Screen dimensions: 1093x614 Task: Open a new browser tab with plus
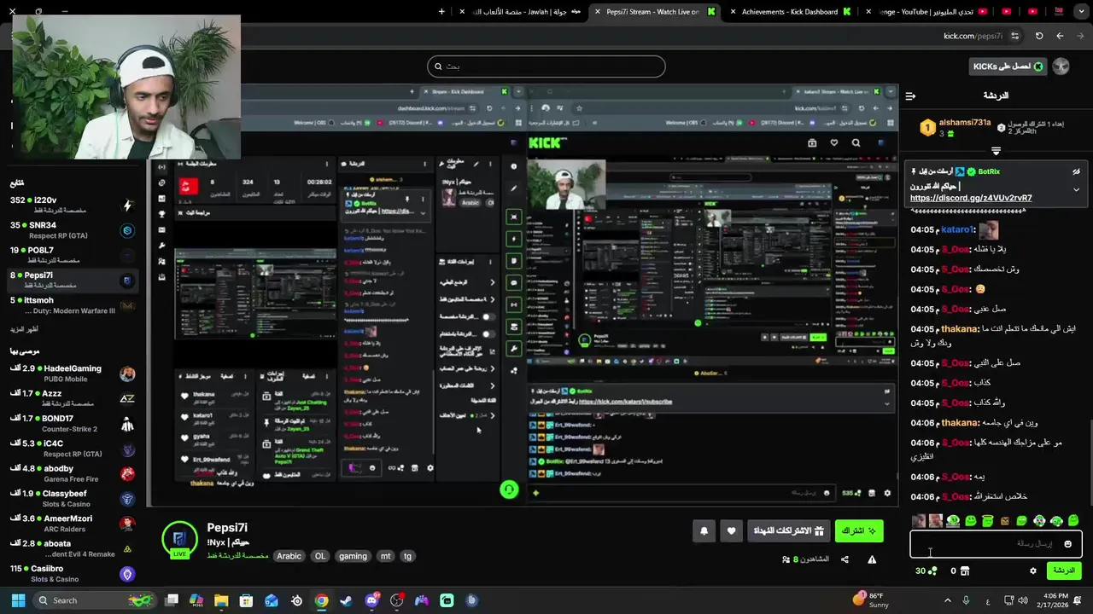click(x=441, y=11)
